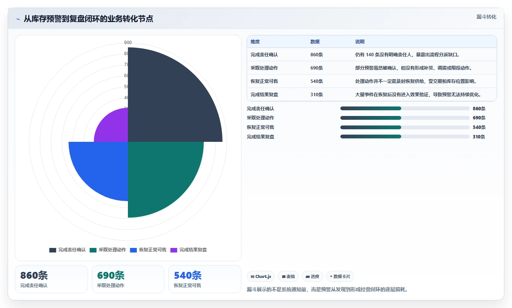Click the progress bar for 恢复正常可售
512x308 pixels.
pos(405,127)
